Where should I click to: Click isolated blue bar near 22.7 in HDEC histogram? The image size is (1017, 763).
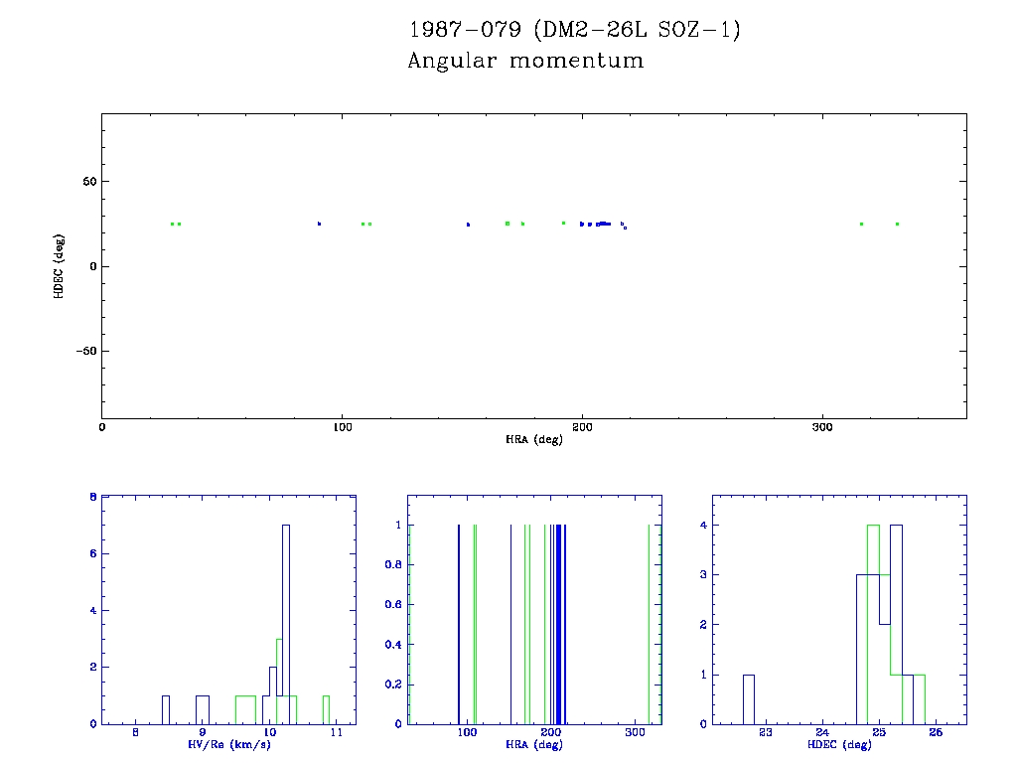(x=749, y=699)
